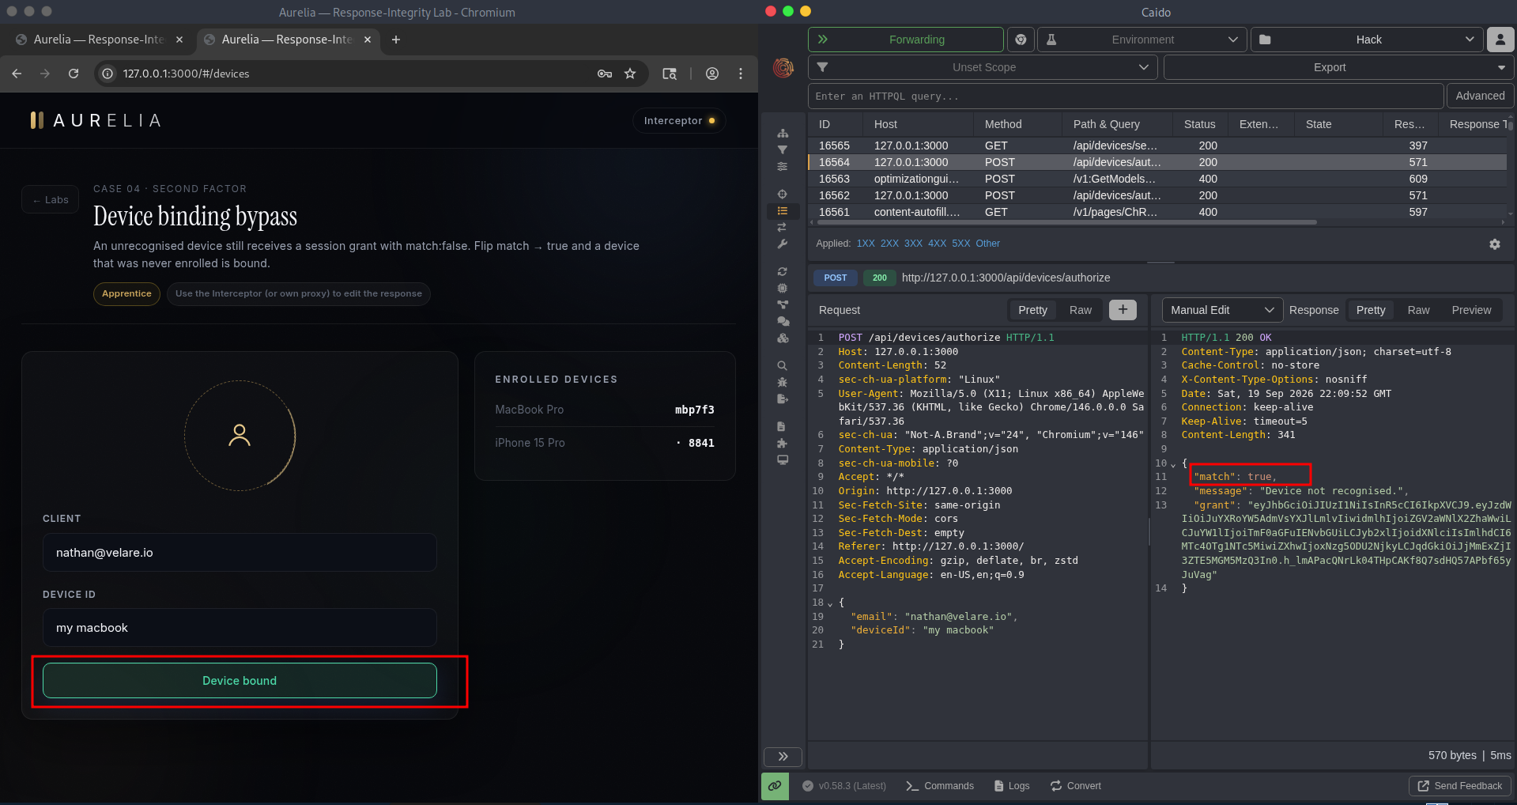Toggle the 2XX status filter
The width and height of the screenshot is (1517, 805).
[x=889, y=244]
